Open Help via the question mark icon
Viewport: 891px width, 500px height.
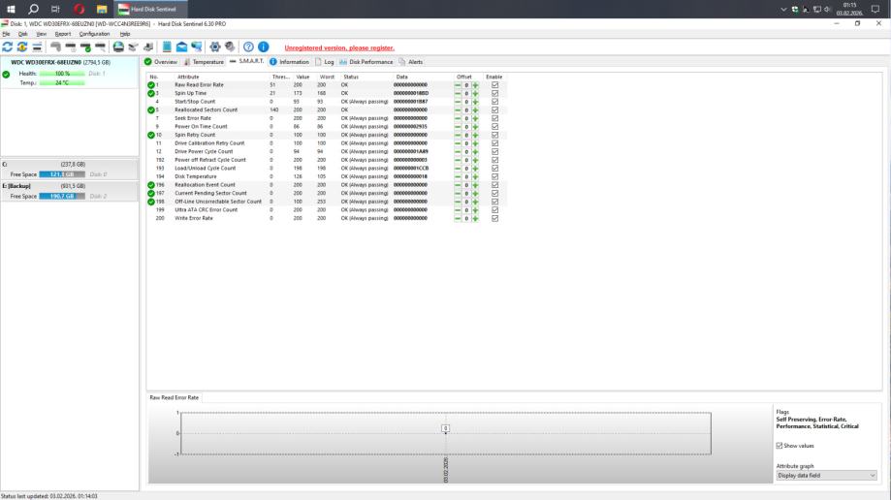[248, 47]
